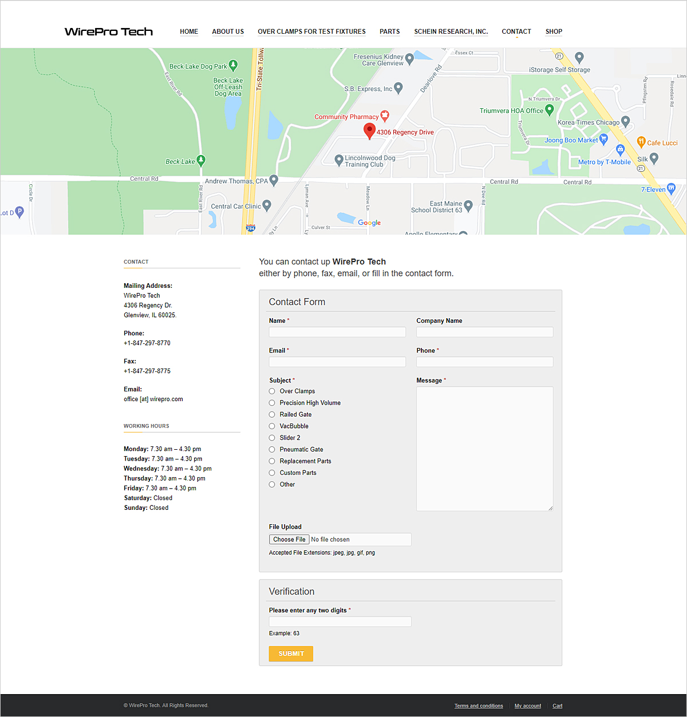This screenshot has height=717, width=687.
Task: Click the S.B. Express, Inc marker
Action: (398, 88)
